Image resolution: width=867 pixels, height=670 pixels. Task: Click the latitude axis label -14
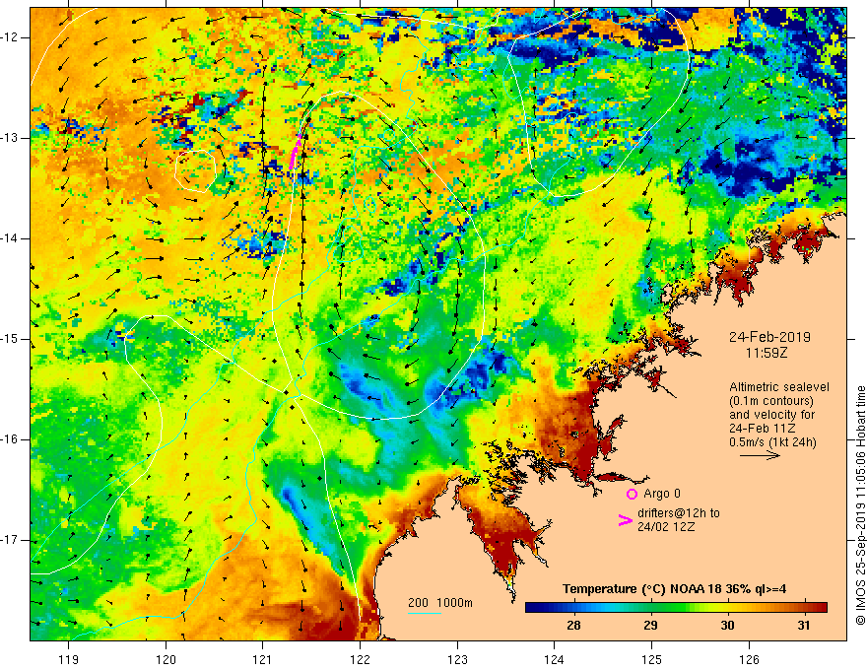pyautogui.click(x=10, y=238)
